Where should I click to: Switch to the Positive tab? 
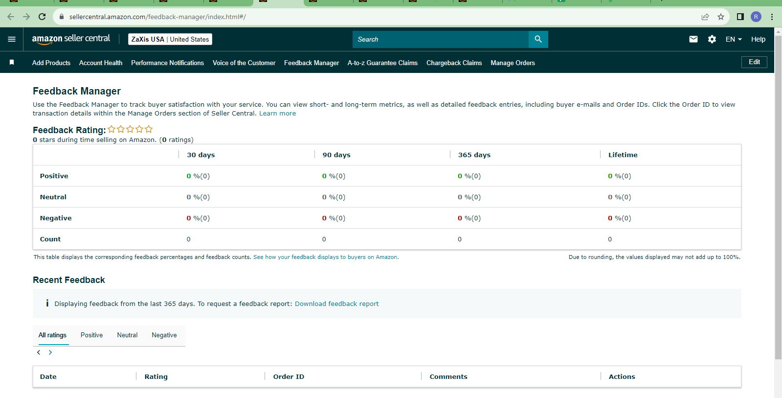coord(92,335)
